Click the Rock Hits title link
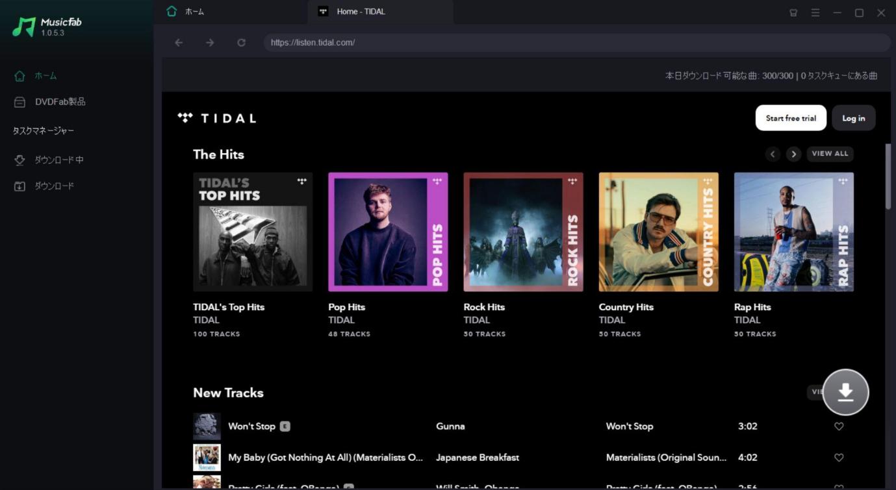 click(x=484, y=307)
